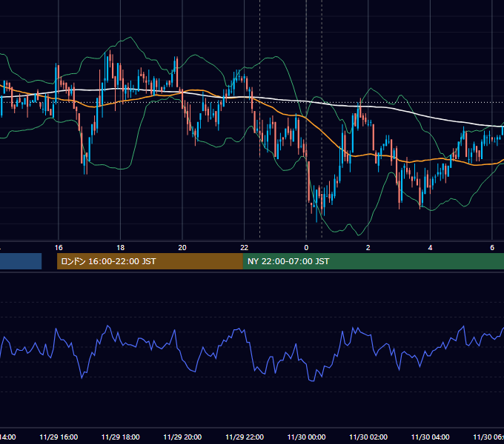Click the '11/30 00:00' date label on the lower axis
504x444 pixels.
(x=306, y=437)
